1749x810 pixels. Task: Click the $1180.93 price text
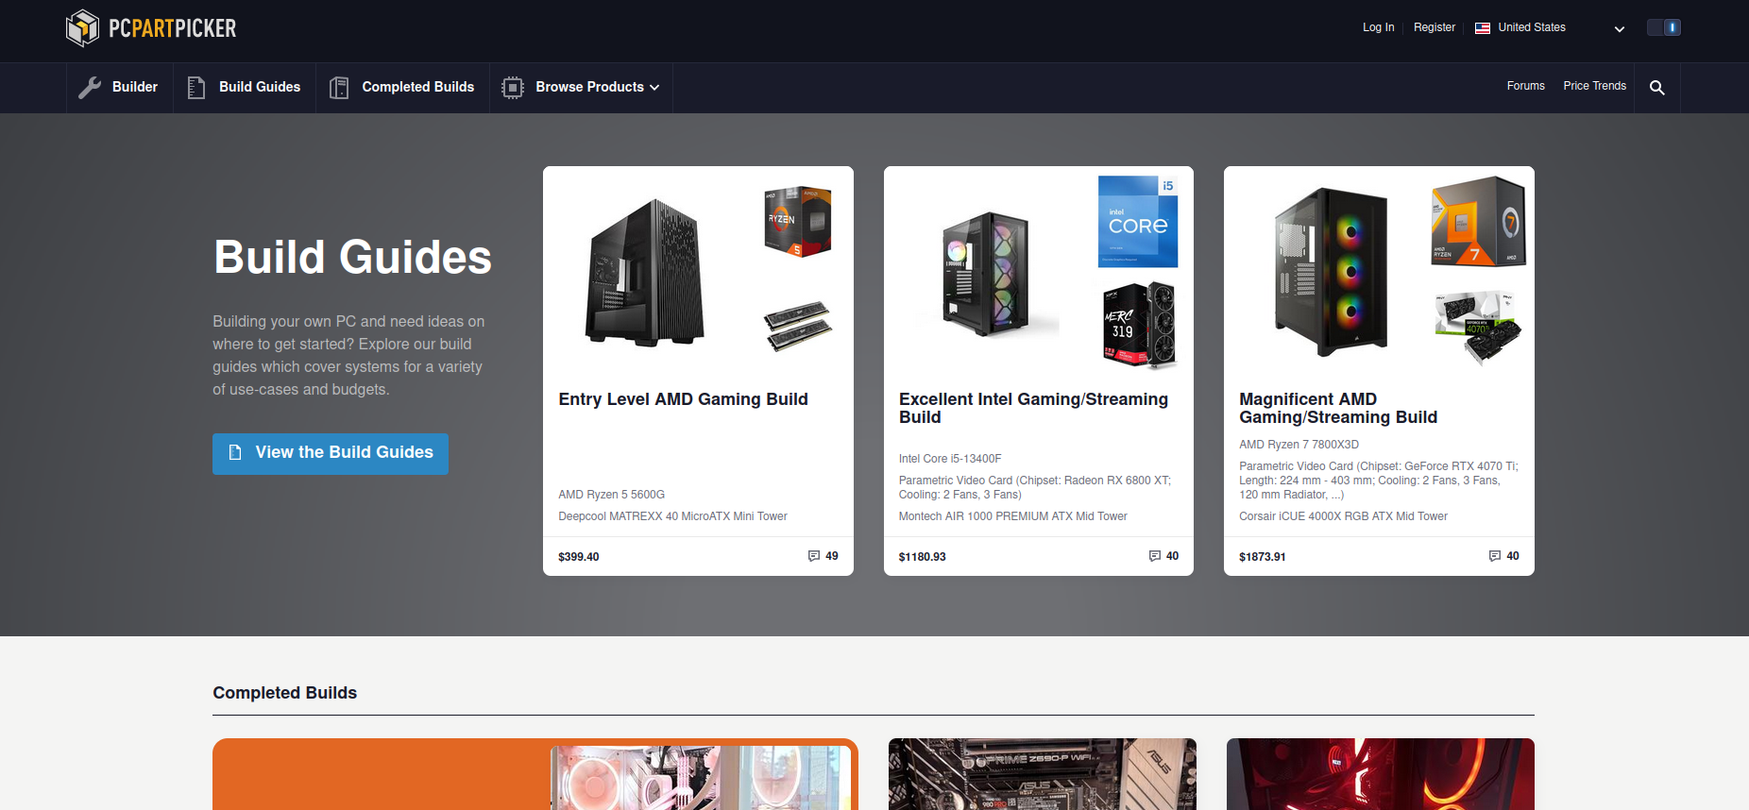tap(922, 557)
